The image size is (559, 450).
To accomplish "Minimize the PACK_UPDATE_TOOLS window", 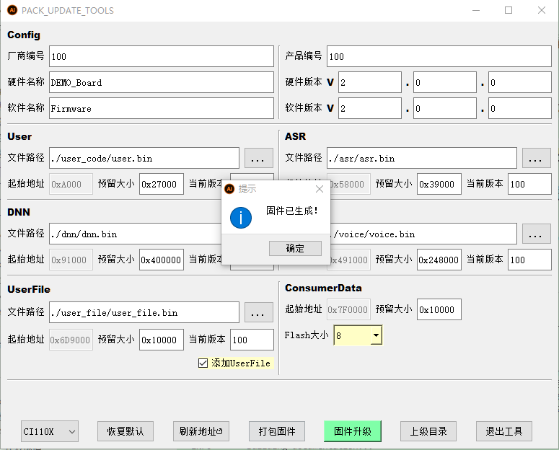I will (x=476, y=10).
